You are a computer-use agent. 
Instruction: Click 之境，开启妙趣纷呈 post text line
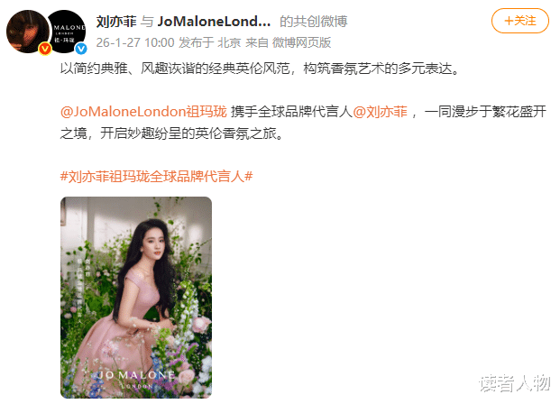171,133
